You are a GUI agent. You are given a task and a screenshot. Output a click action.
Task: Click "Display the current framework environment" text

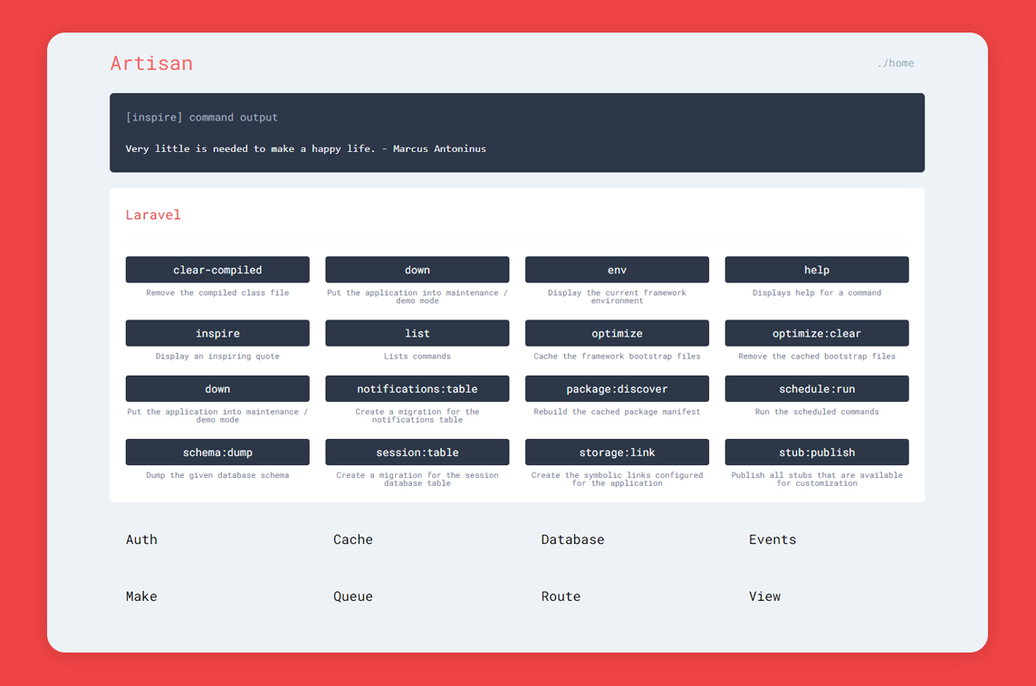(x=617, y=297)
